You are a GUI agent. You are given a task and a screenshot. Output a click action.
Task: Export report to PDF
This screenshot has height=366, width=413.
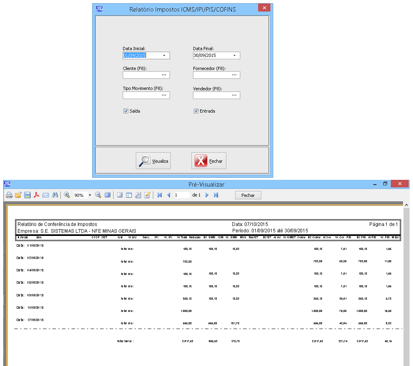point(37,195)
